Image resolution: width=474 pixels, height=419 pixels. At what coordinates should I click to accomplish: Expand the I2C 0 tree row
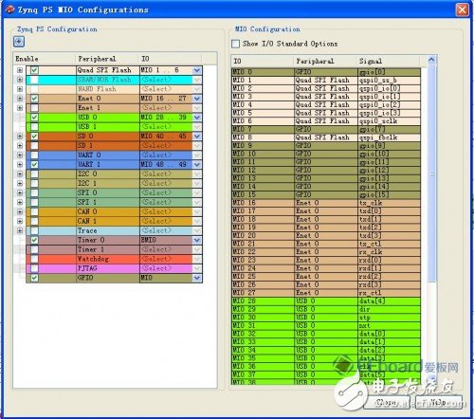pos(20,173)
